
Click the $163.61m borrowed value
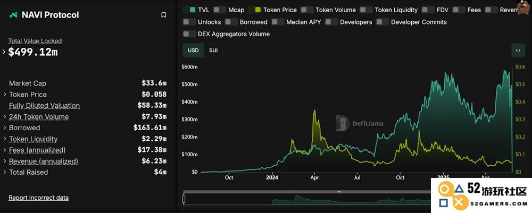[x=150, y=128]
